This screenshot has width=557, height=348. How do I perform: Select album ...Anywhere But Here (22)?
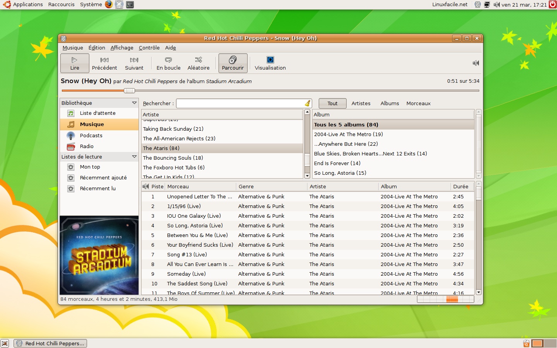tap(393, 144)
